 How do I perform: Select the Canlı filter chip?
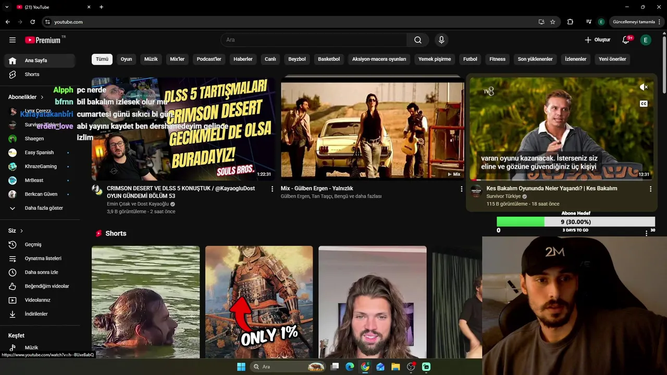pyautogui.click(x=270, y=59)
